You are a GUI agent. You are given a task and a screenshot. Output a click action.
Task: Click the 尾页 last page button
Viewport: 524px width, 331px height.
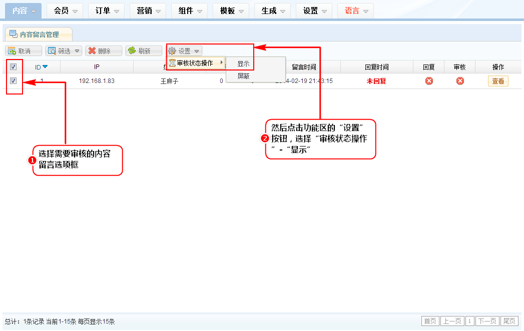coord(509,321)
